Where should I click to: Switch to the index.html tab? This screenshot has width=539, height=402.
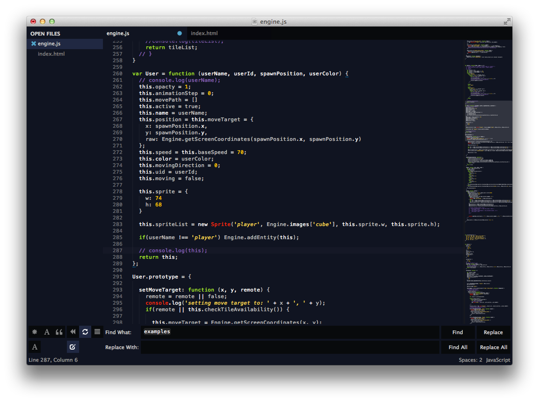tap(204, 33)
